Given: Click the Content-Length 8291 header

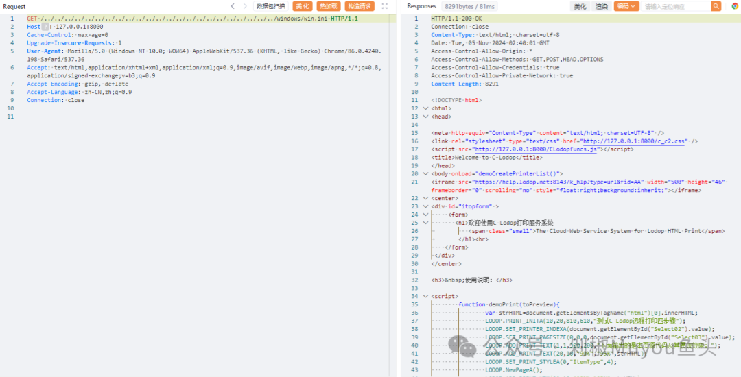Looking at the screenshot, I should tap(465, 84).
